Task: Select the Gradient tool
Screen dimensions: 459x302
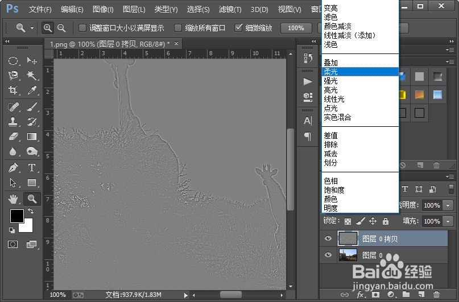Action: tap(32, 136)
